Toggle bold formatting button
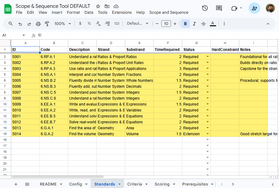 (185, 24)
